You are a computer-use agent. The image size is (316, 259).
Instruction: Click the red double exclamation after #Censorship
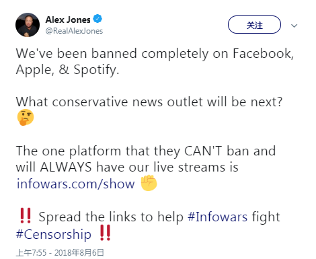[105, 233]
